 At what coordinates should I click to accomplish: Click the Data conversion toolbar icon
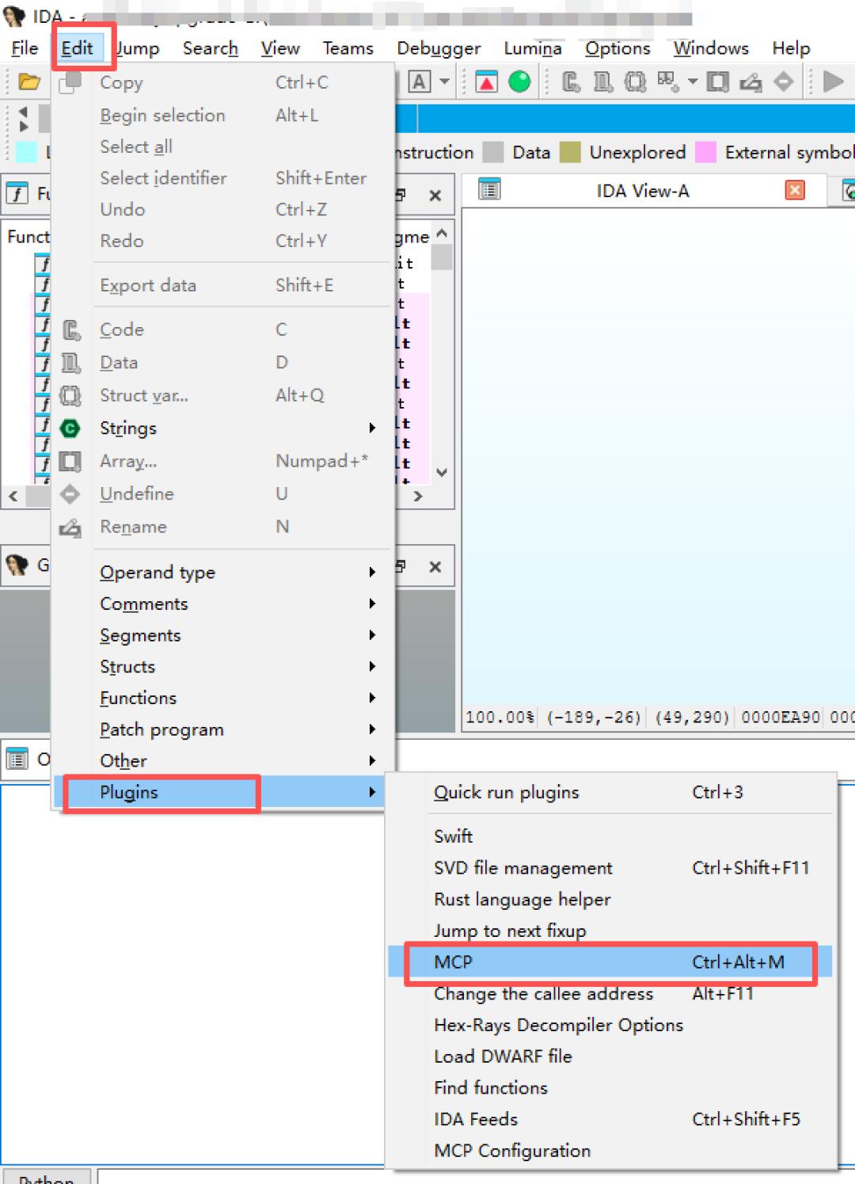[x=603, y=82]
